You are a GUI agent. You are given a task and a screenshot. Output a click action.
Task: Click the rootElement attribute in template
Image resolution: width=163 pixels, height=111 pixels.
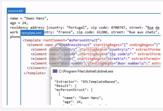[54, 40]
